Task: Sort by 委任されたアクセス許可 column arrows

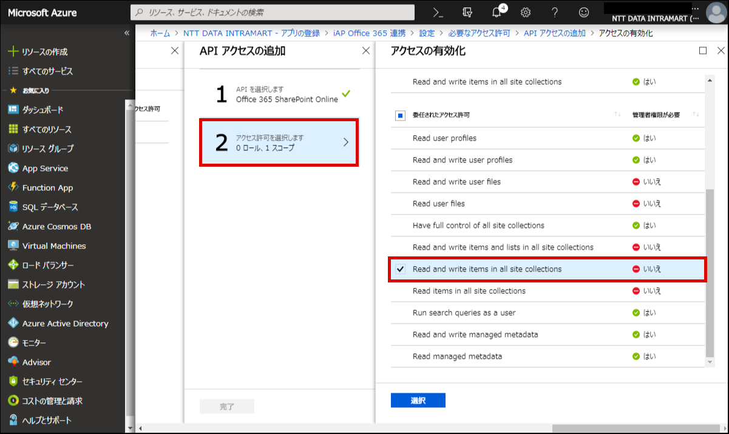Action: click(x=617, y=115)
